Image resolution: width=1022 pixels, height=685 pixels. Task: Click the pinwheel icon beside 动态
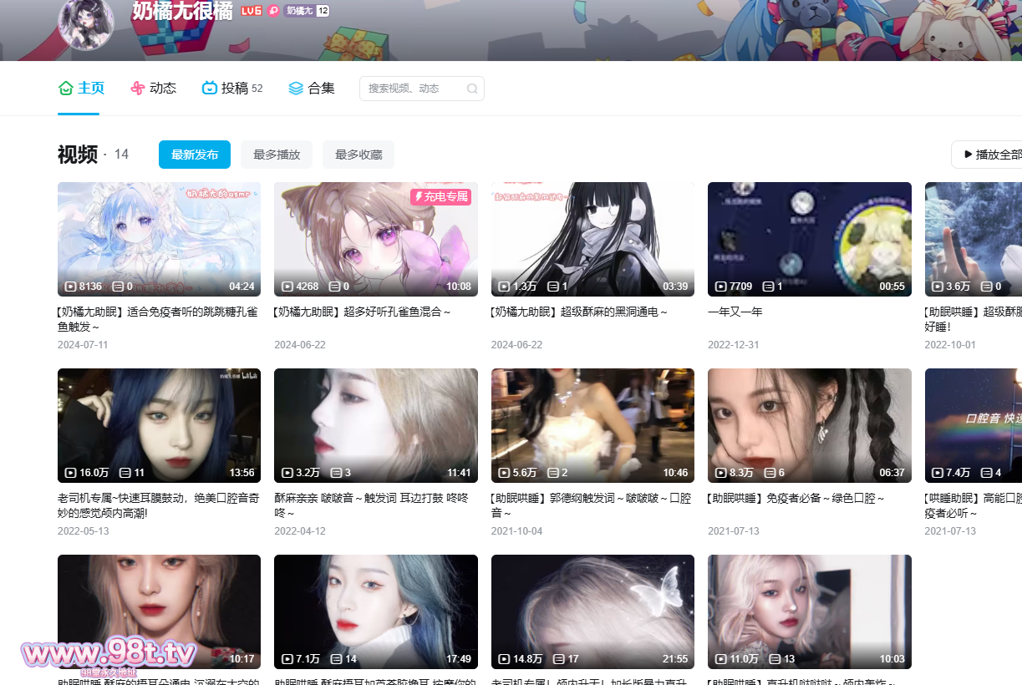pos(138,88)
